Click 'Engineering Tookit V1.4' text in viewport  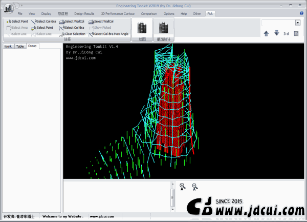click(x=92, y=47)
